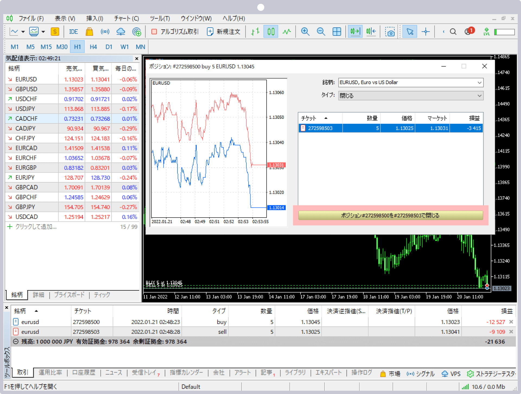Open the 表示 (V) menu
Screen dimensions: 521x394
(65, 18)
